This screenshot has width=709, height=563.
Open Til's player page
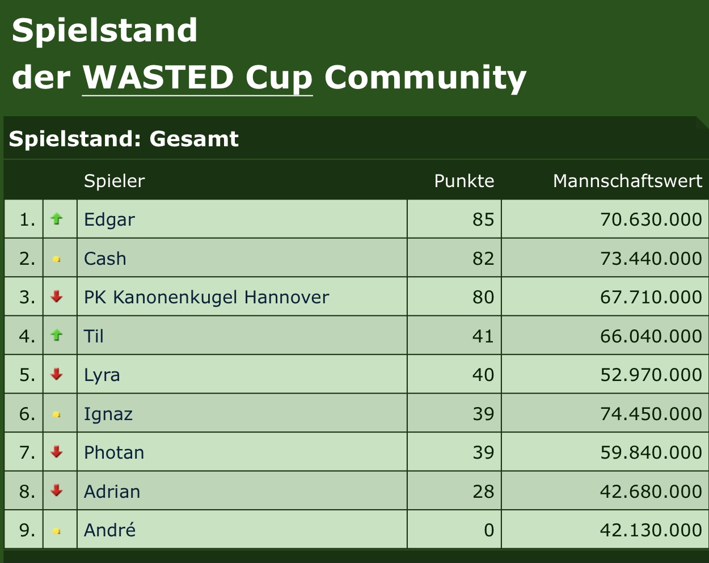point(94,336)
